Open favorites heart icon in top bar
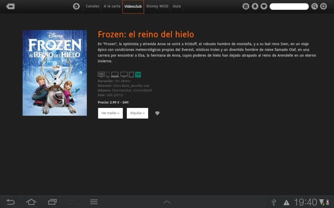Image resolution: width=334 pixels, height=208 pixels. [264, 6]
